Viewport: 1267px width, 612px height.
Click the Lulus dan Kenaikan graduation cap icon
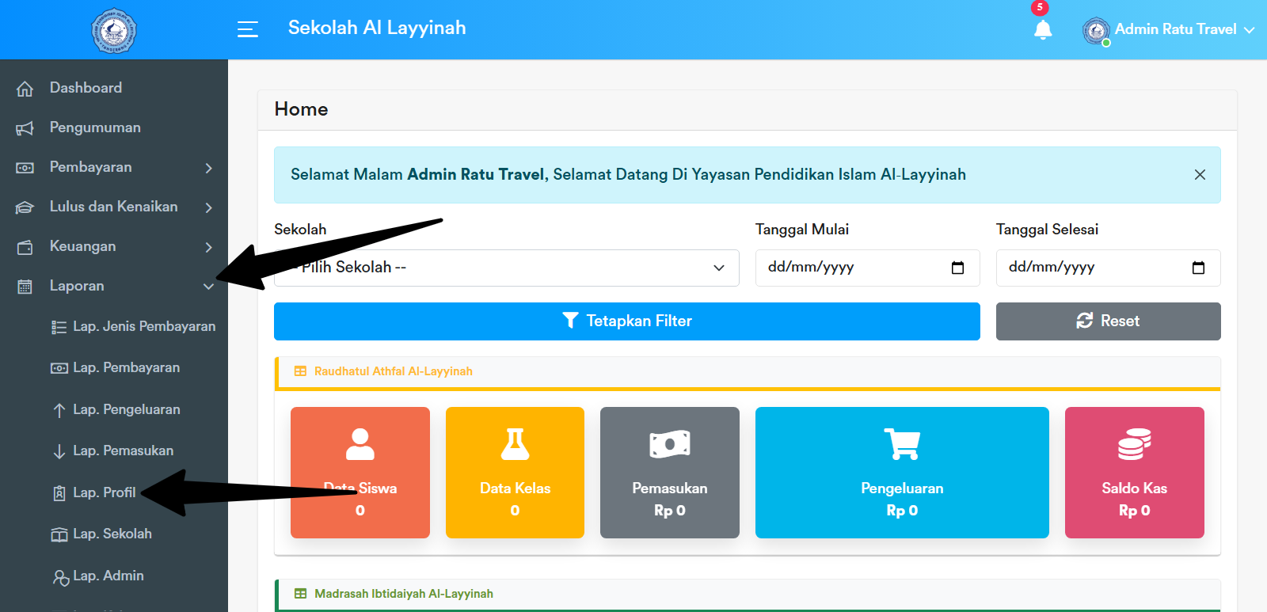25,207
